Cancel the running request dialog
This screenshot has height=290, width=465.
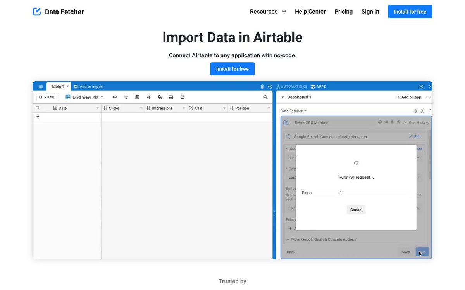pyautogui.click(x=356, y=210)
